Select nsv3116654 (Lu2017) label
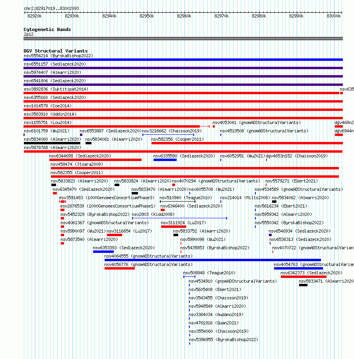 coord(129,231)
